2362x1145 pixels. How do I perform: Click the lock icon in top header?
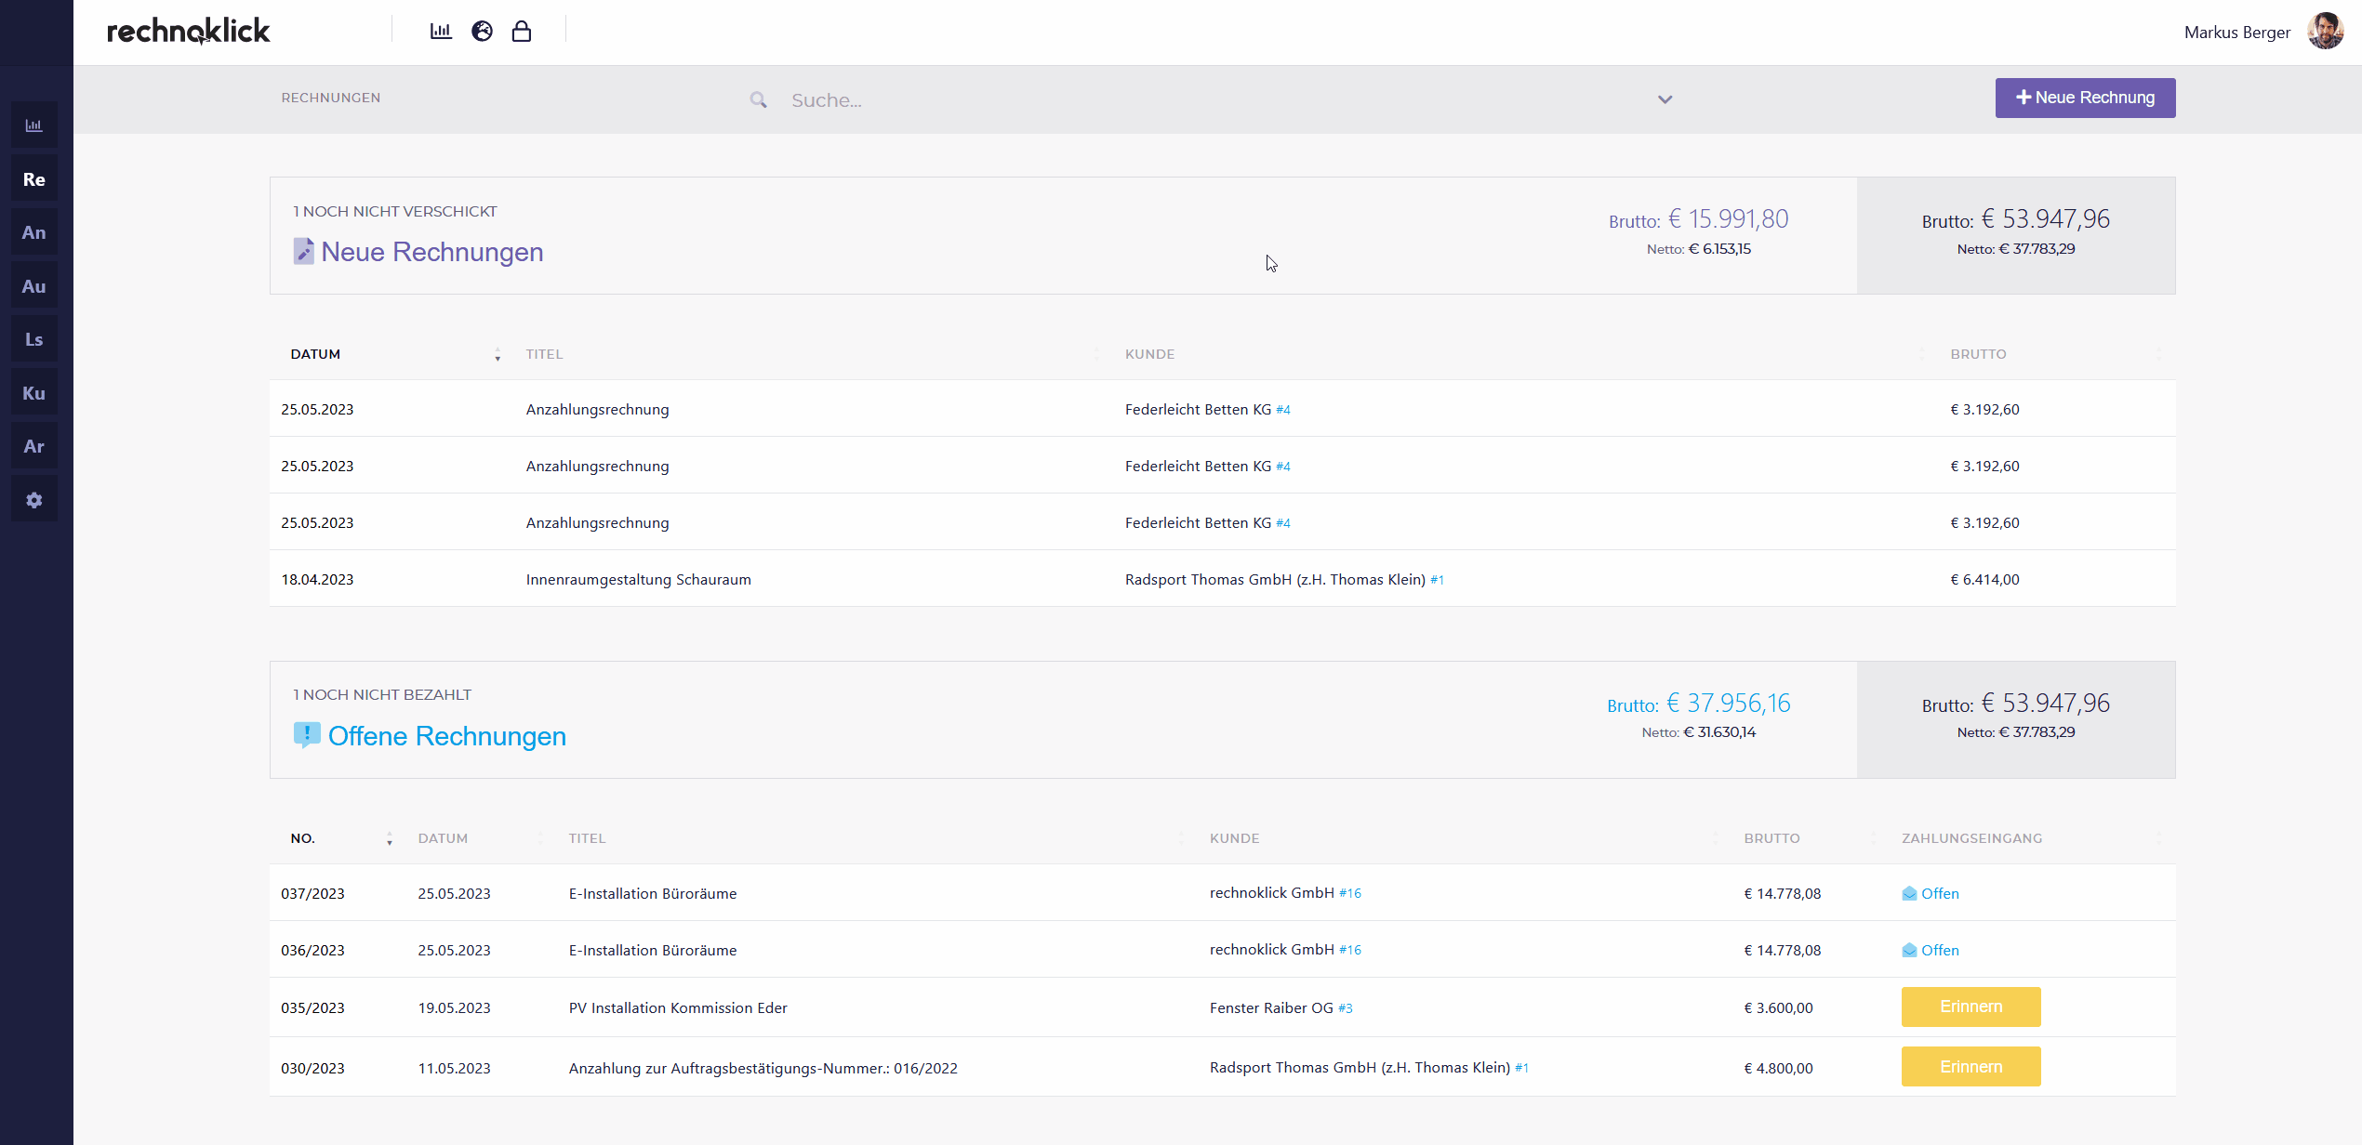point(522,32)
